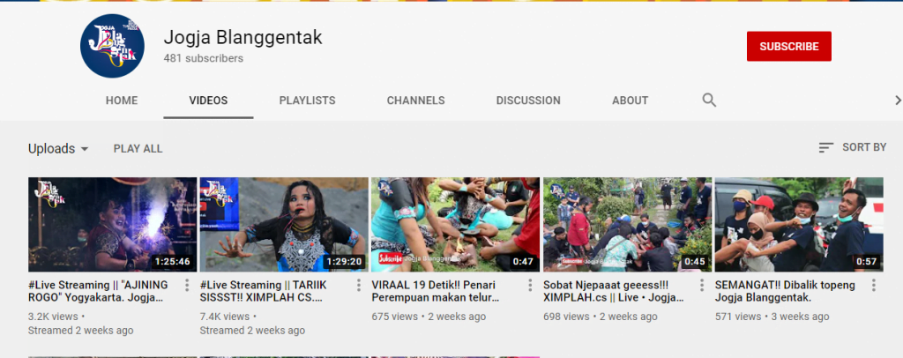Screen dimensions: 903x358
Task: Click the 571 views • 3 weeks ago text
Action: point(772,317)
